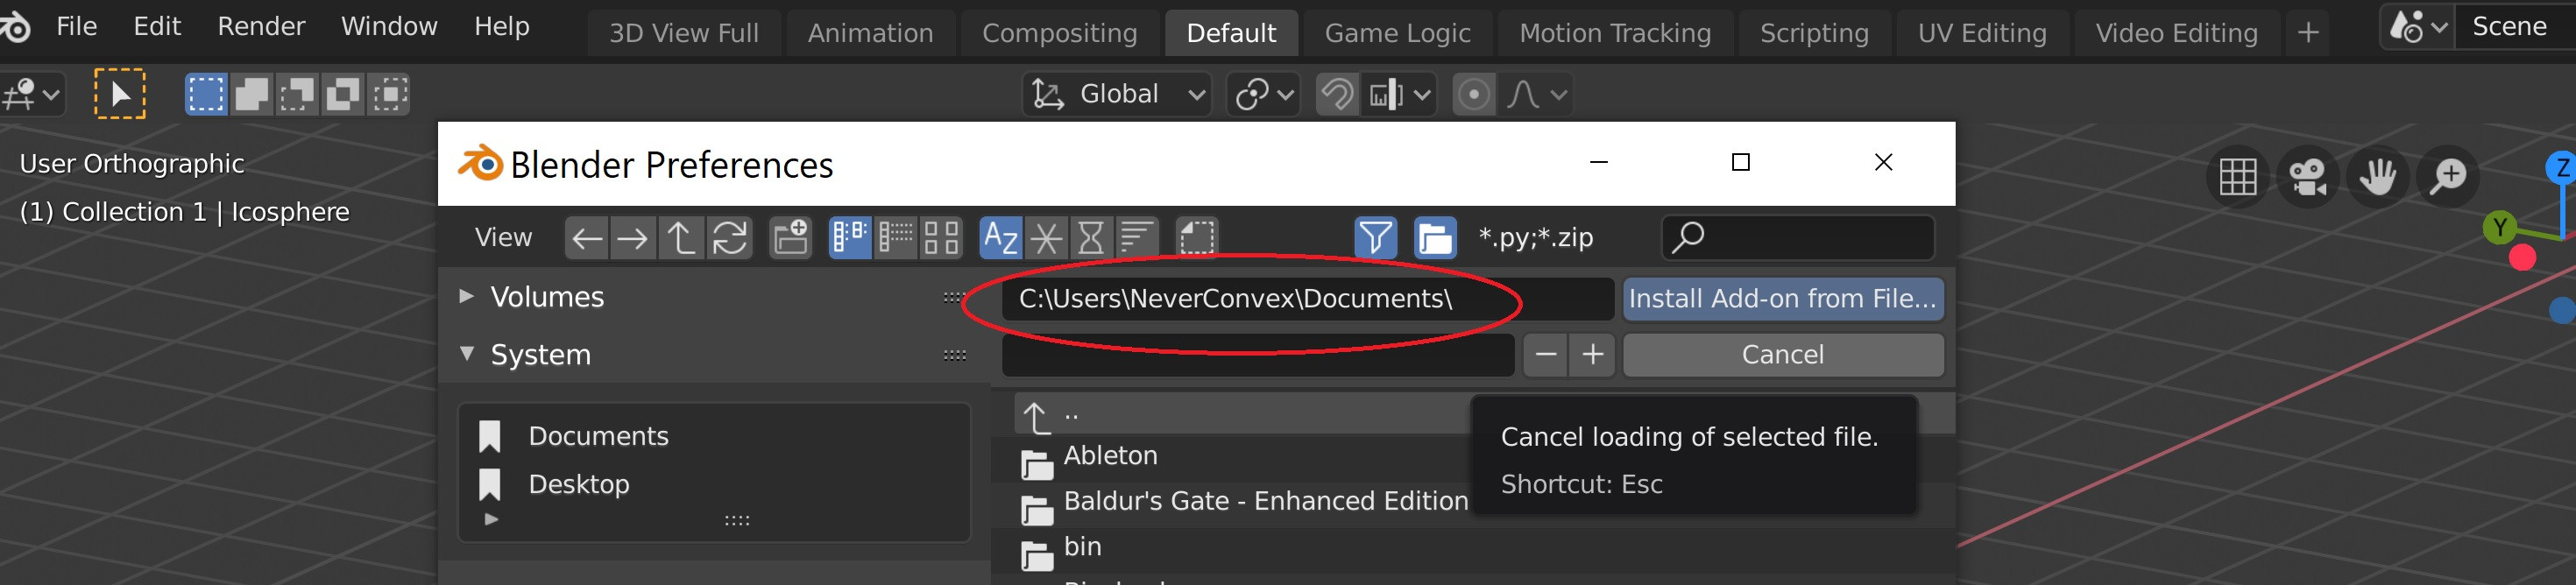Switch to Scripting workspace tab
This screenshot has width=2576, height=585.
pyautogui.click(x=1814, y=33)
